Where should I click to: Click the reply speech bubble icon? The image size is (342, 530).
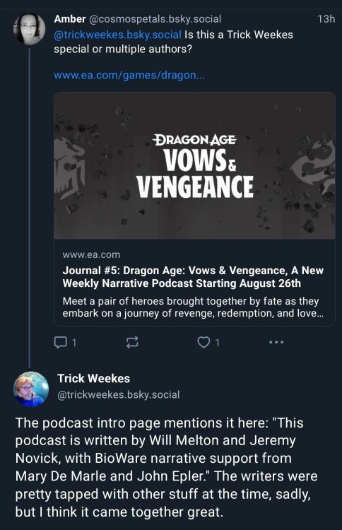60,343
